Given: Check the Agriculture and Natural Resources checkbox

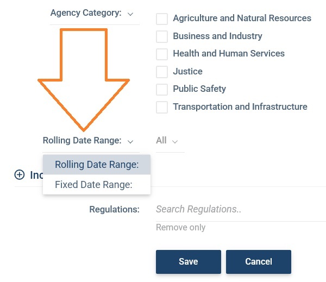Looking at the screenshot, I should click(162, 19).
